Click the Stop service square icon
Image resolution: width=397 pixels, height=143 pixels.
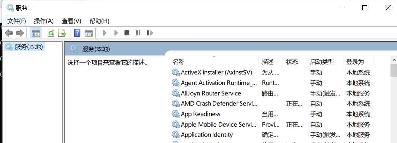click(x=127, y=33)
